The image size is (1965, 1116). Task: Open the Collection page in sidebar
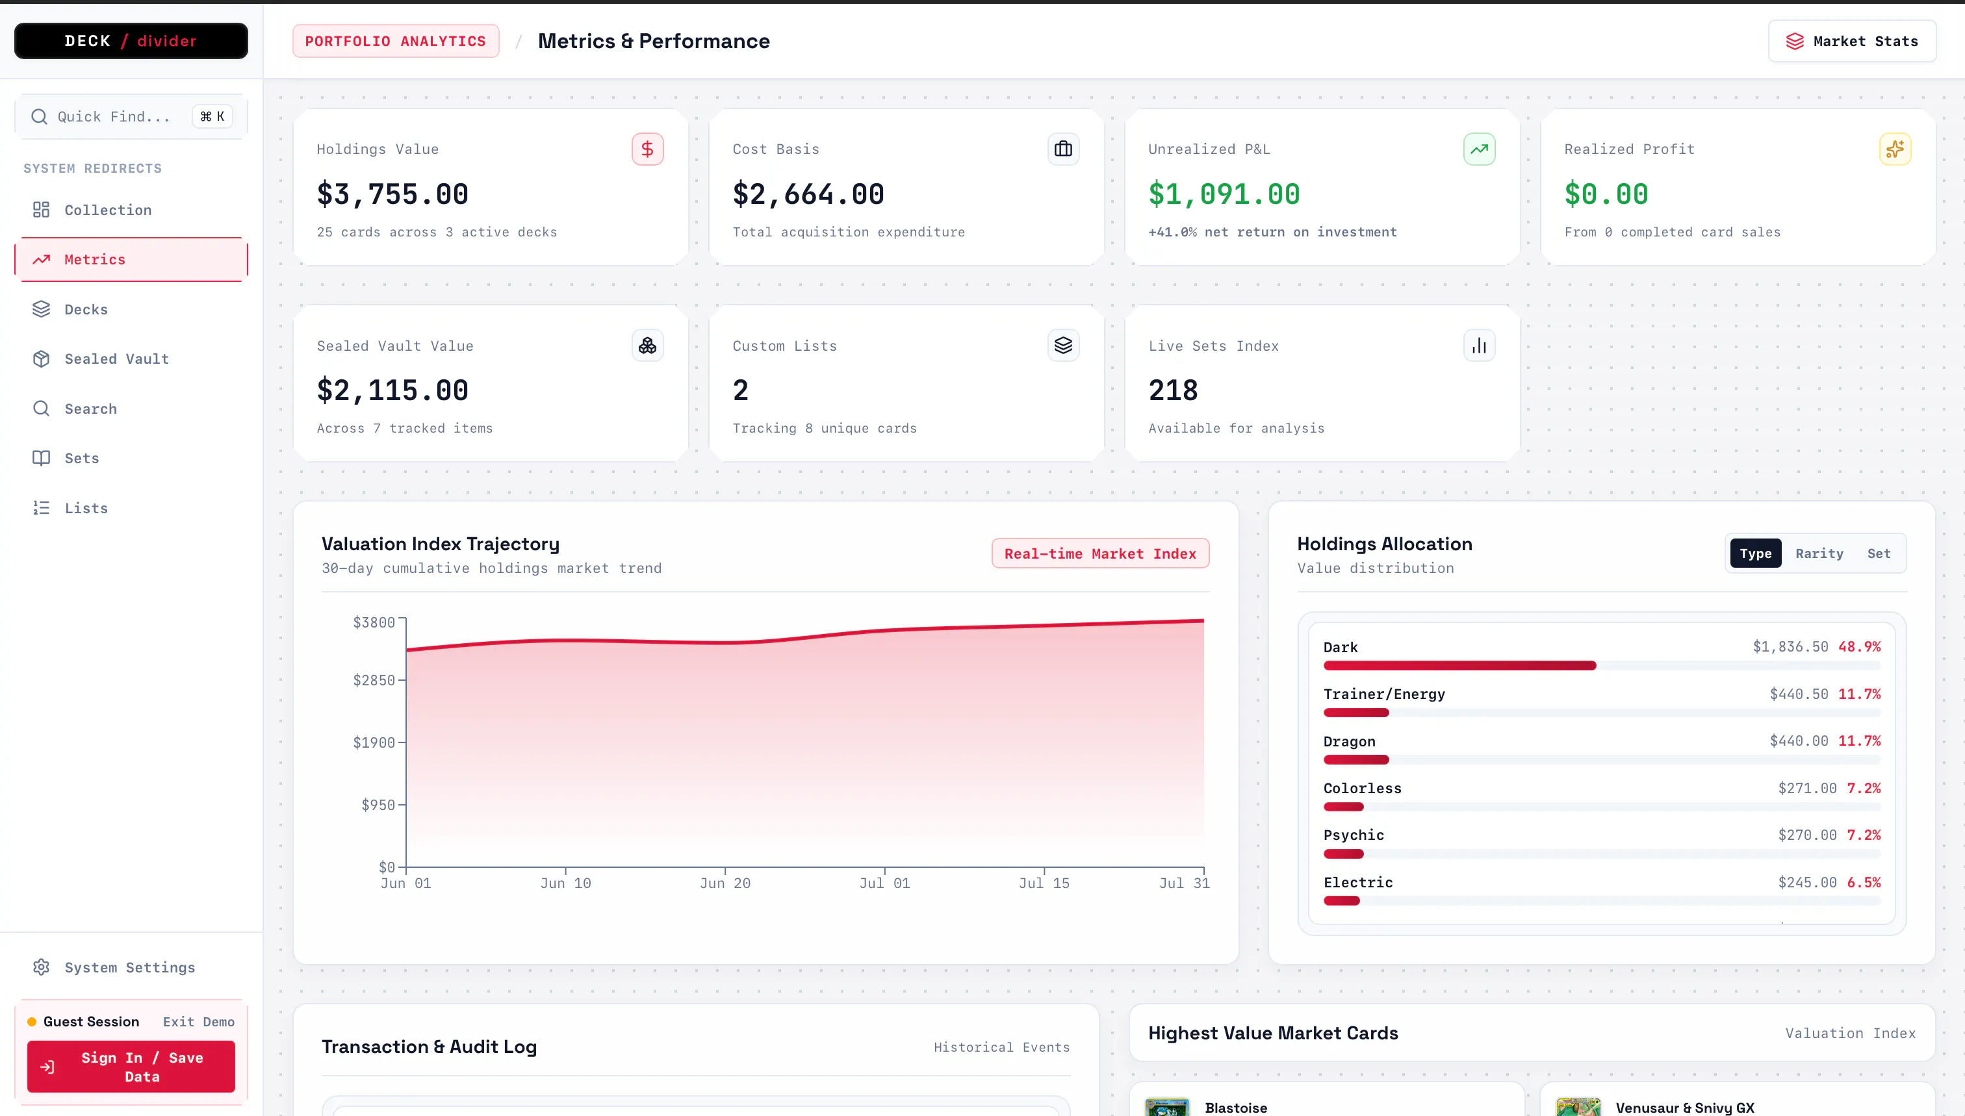(131, 210)
